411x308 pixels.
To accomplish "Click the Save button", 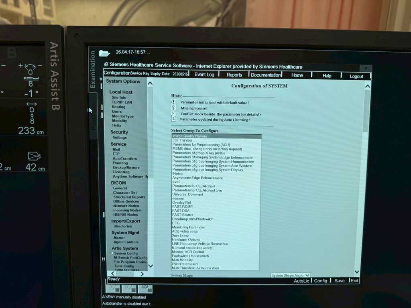I will point(340,281).
